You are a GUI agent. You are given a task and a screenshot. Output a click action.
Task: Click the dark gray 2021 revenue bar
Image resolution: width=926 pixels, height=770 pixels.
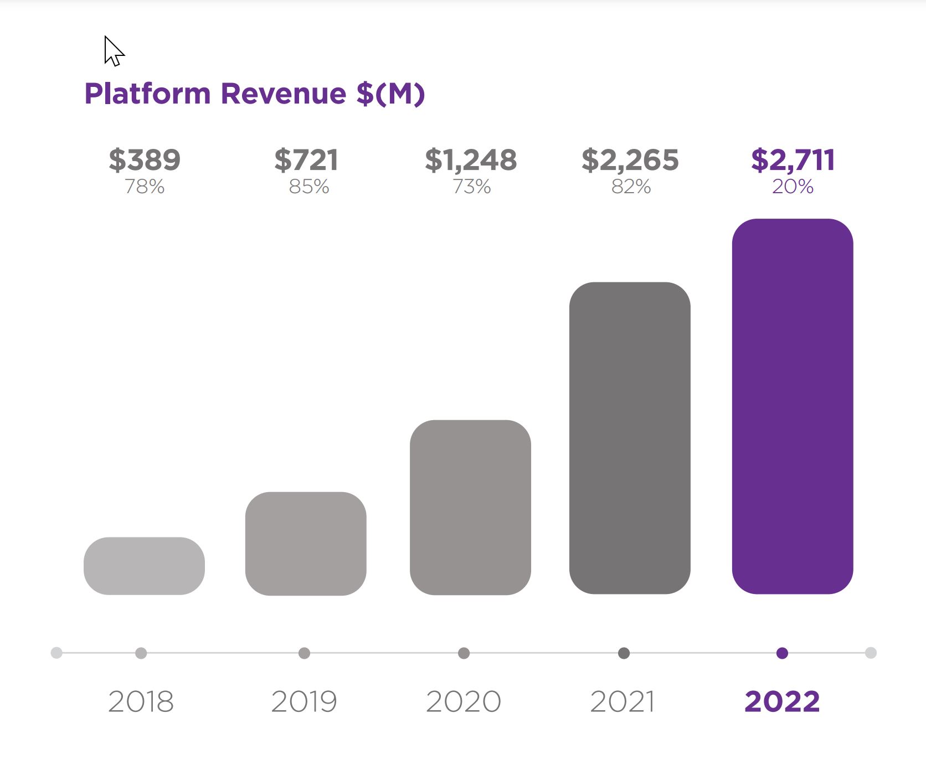click(630, 438)
